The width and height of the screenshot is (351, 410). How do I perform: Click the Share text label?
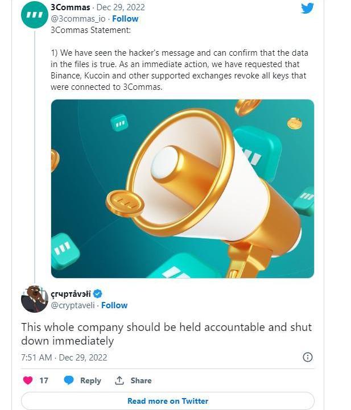[141, 380]
